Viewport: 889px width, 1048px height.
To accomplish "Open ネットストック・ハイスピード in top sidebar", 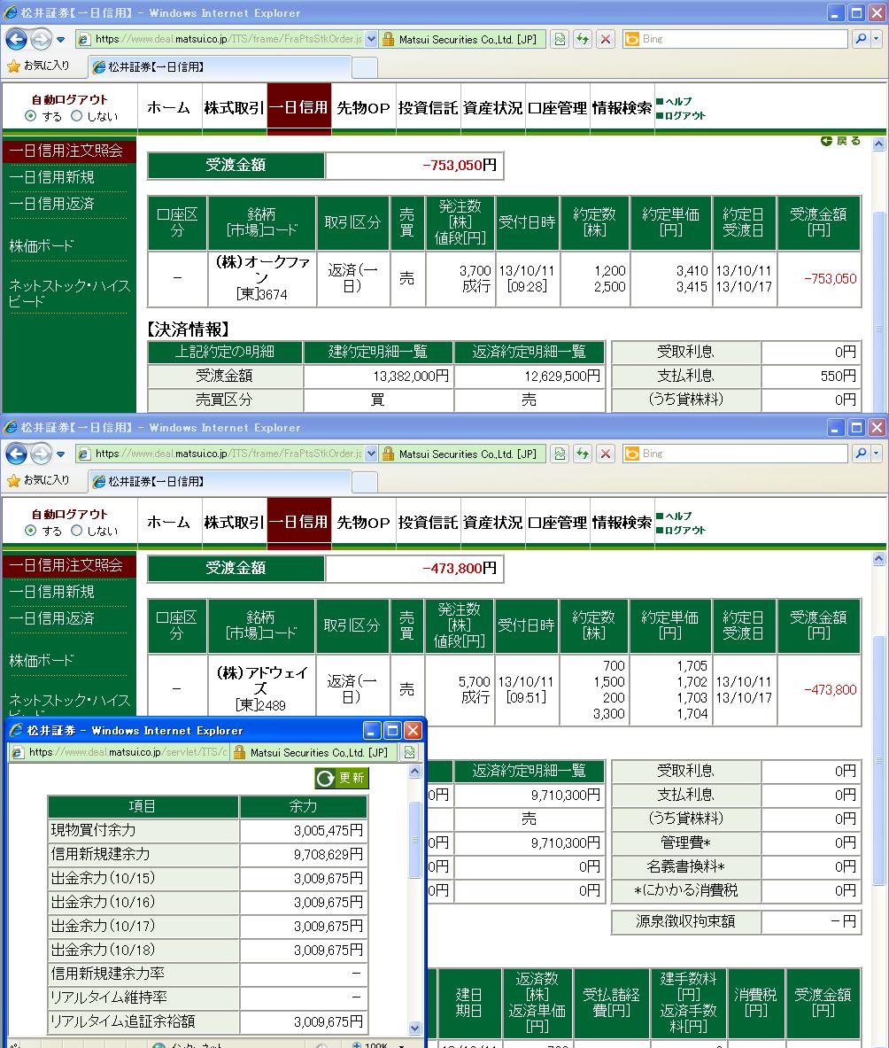I will coord(69,293).
